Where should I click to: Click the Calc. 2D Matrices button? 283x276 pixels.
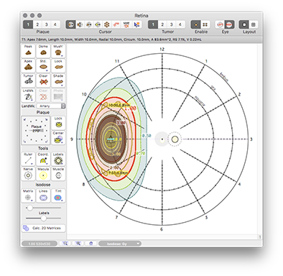pyautogui.click(x=43, y=228)
